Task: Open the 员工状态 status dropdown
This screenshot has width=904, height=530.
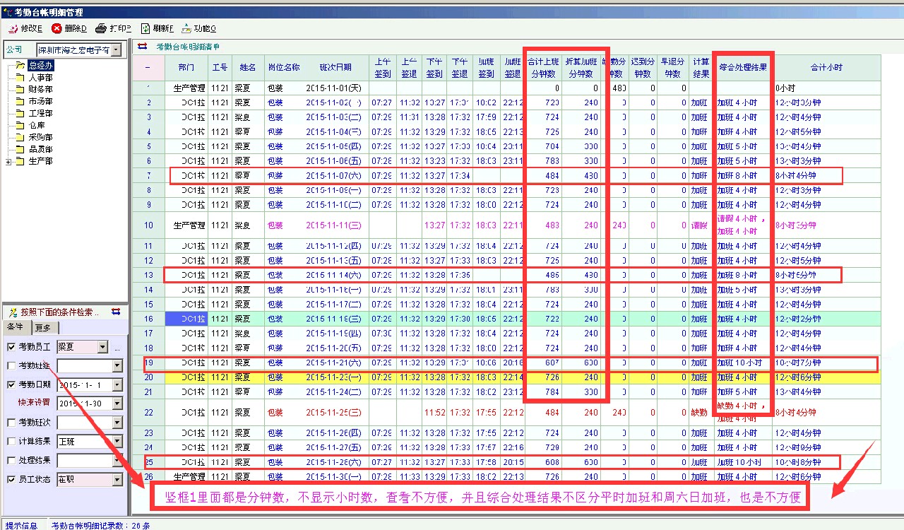Action: point(117,479)
